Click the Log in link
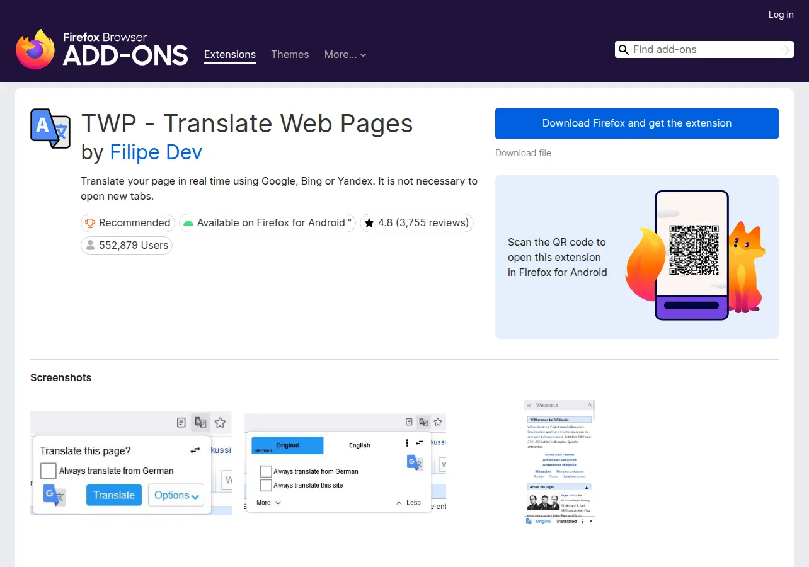 click(781, 14)
